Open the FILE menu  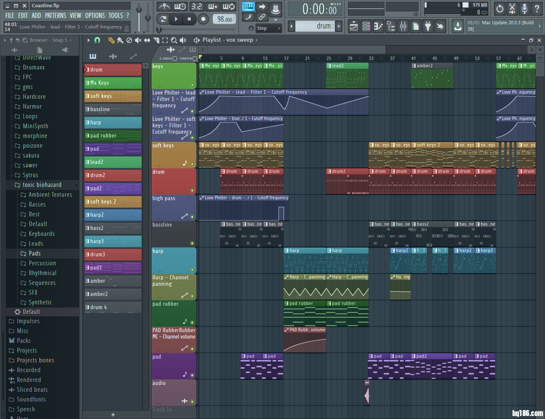(x=10, y=15)
